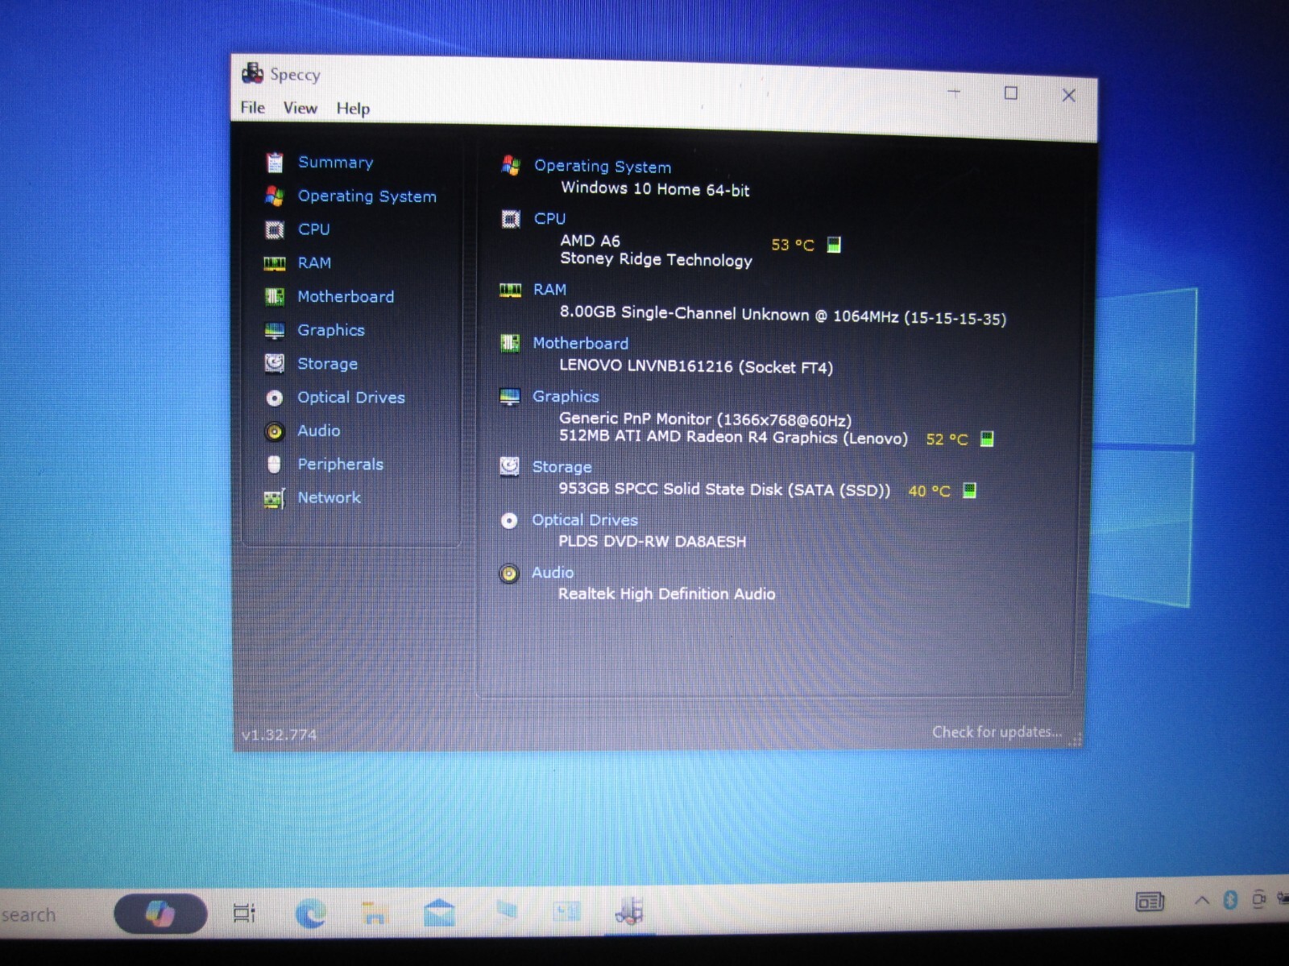This screenshot has height=966, width=1289.
Task: Click the Motherboard icon in sidebar
Action: (274, 297)
